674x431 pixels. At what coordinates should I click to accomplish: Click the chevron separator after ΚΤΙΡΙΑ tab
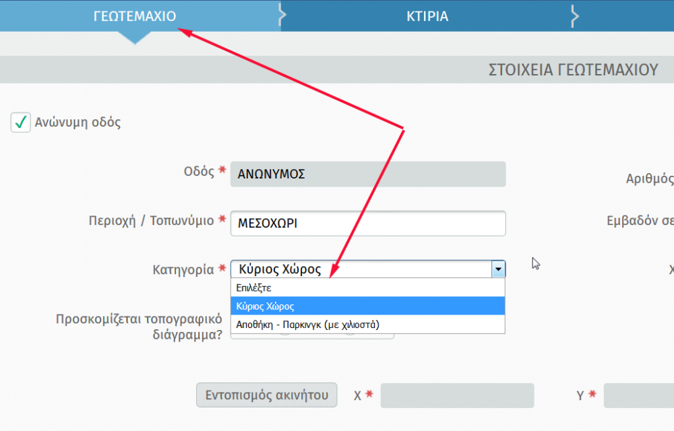(575, 15)
